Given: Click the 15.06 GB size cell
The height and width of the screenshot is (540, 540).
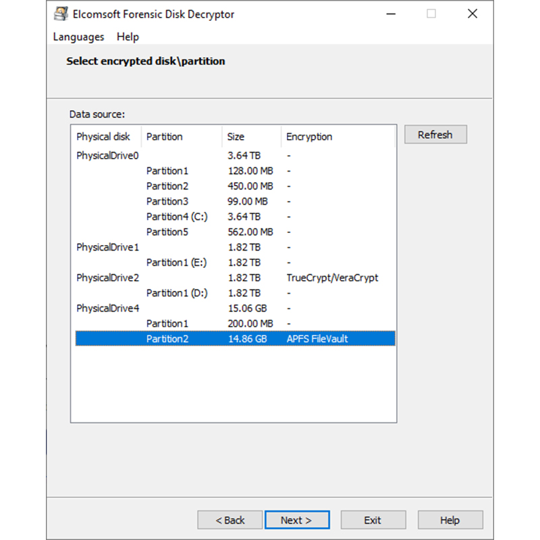Looking at the screenshot, I should (x=247, y=308).
